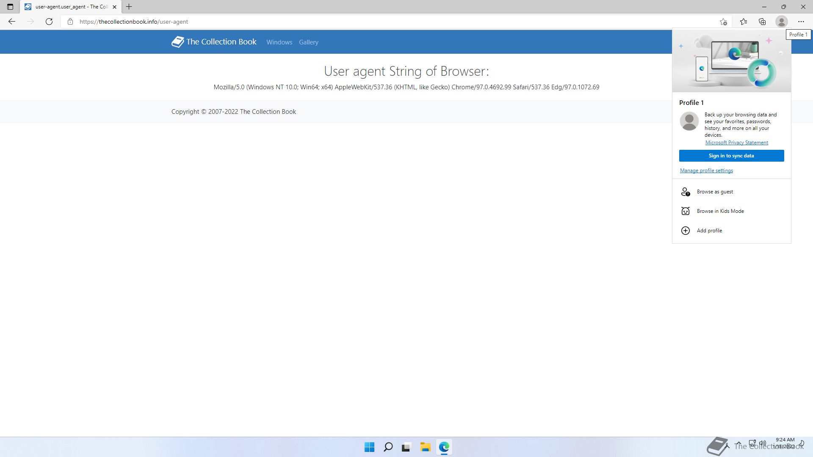Open Settings and more menu
The width and height of the screenshot is (813, 457).
click(x=801, y=22)
